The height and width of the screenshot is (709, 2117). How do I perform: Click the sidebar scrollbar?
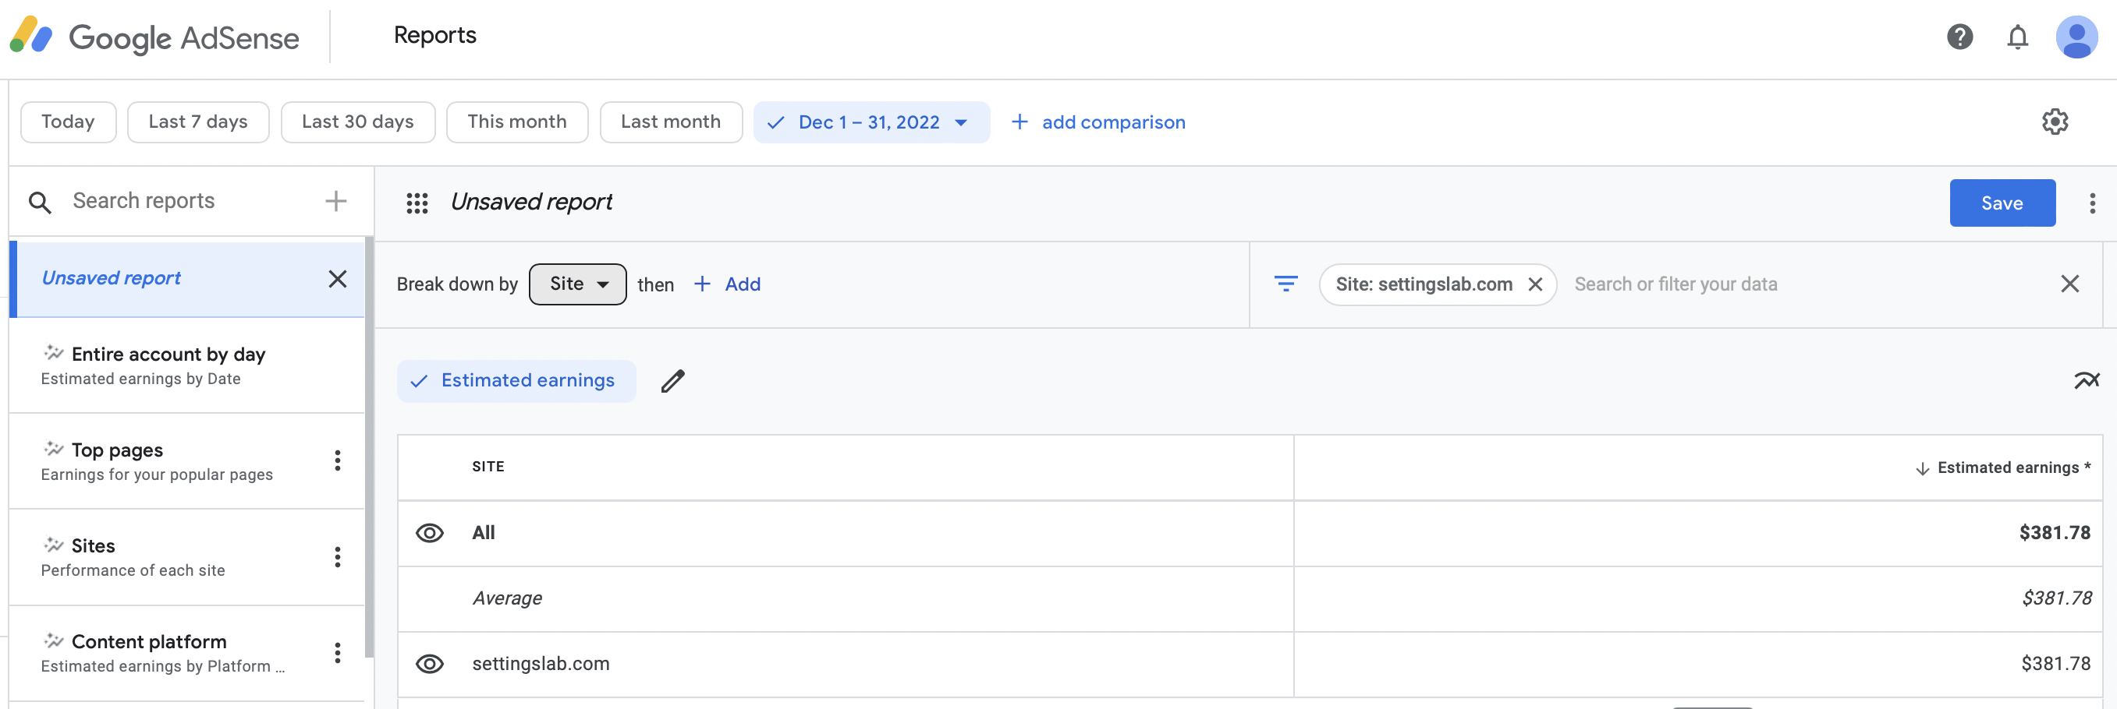click(369, 447)
